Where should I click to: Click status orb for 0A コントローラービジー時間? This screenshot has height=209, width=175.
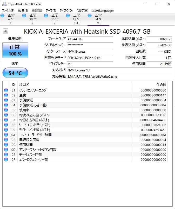pyautogui.click(x=6, y=135)
